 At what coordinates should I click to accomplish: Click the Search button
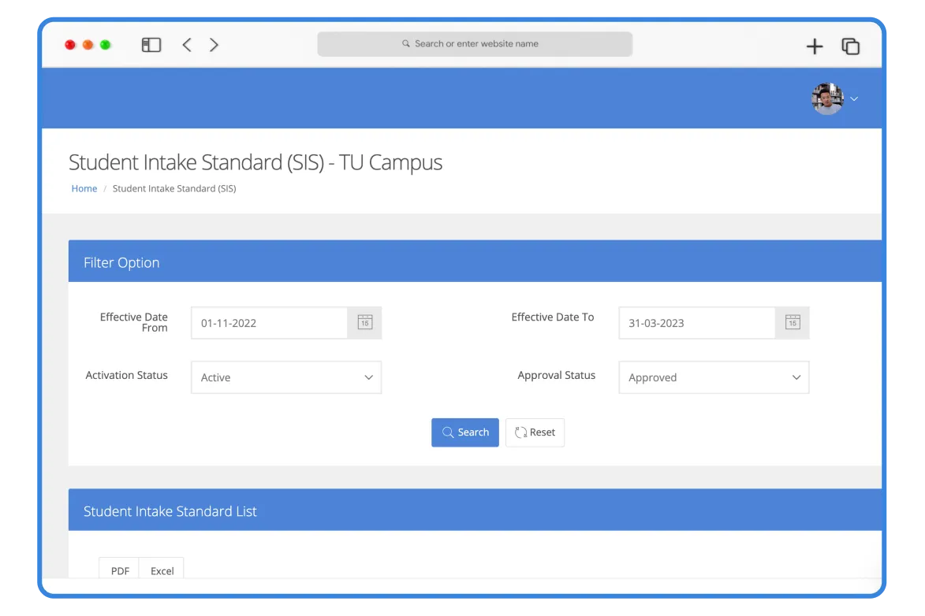point(464,432)
